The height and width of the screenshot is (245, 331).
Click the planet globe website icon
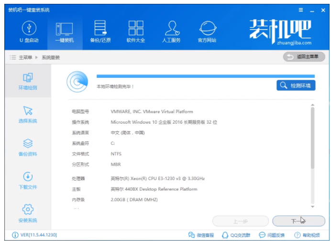tap(208, 28)
